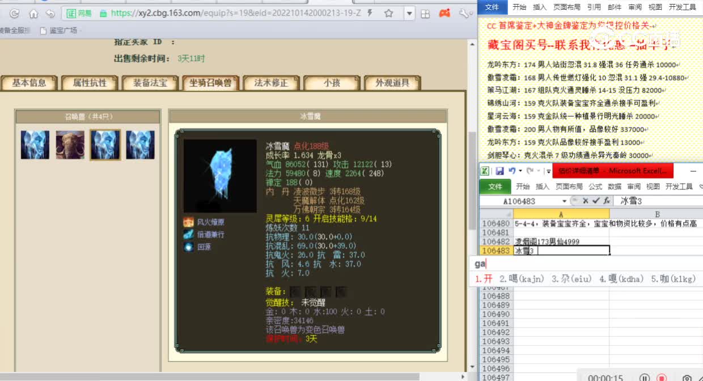This screenshot has height=381, width=703.
Task: Reload the browser page
Action: (15, 14)
